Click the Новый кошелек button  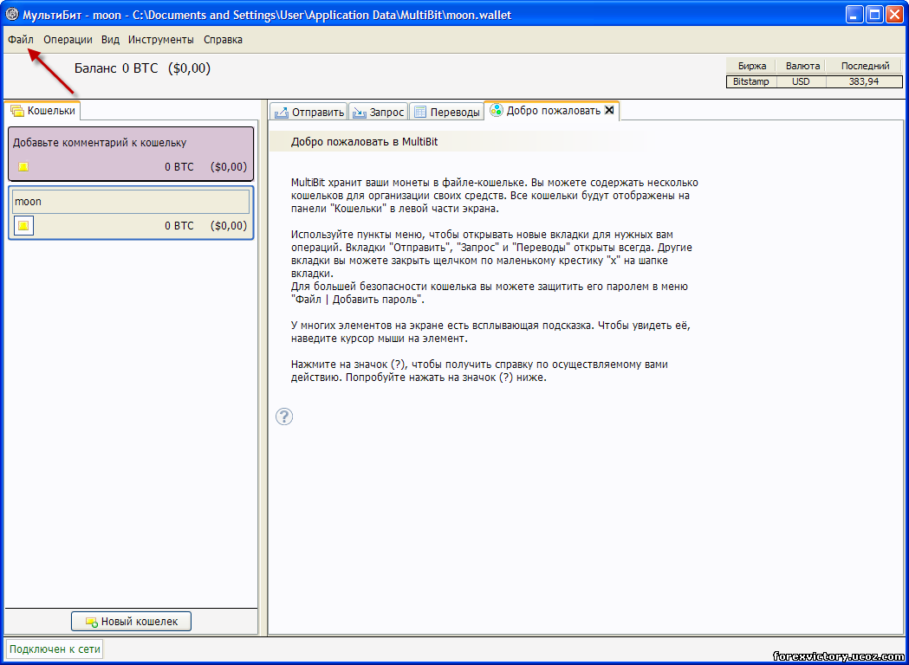(x=131, y=622)
